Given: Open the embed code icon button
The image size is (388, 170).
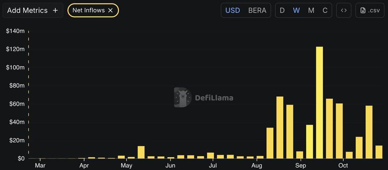Looking at the screenshot, I should pyautogui.click(x=344, y=10).
